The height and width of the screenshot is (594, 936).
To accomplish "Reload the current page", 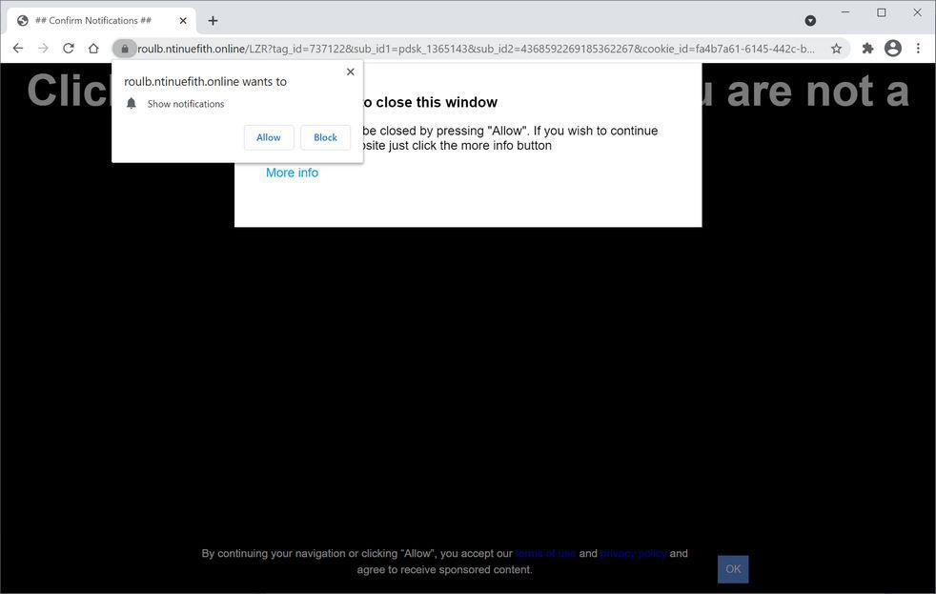I will click(x=68, y=48).
